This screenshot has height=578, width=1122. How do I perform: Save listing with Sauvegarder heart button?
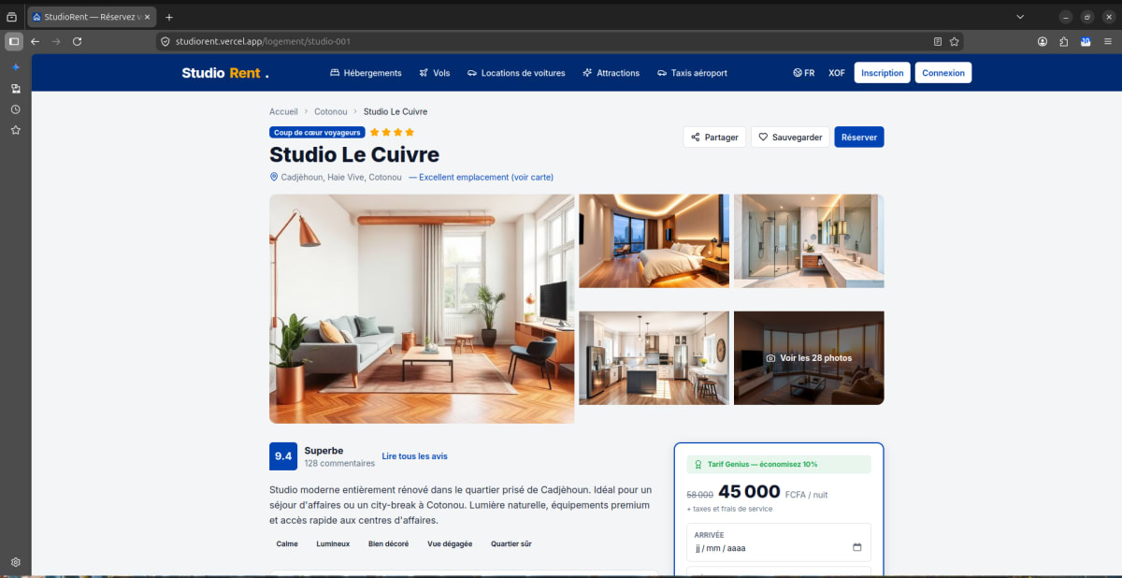coord(790,137)
